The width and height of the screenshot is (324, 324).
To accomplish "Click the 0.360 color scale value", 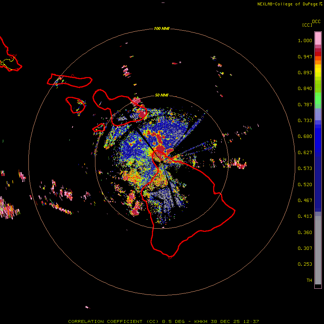I will 305,233.
